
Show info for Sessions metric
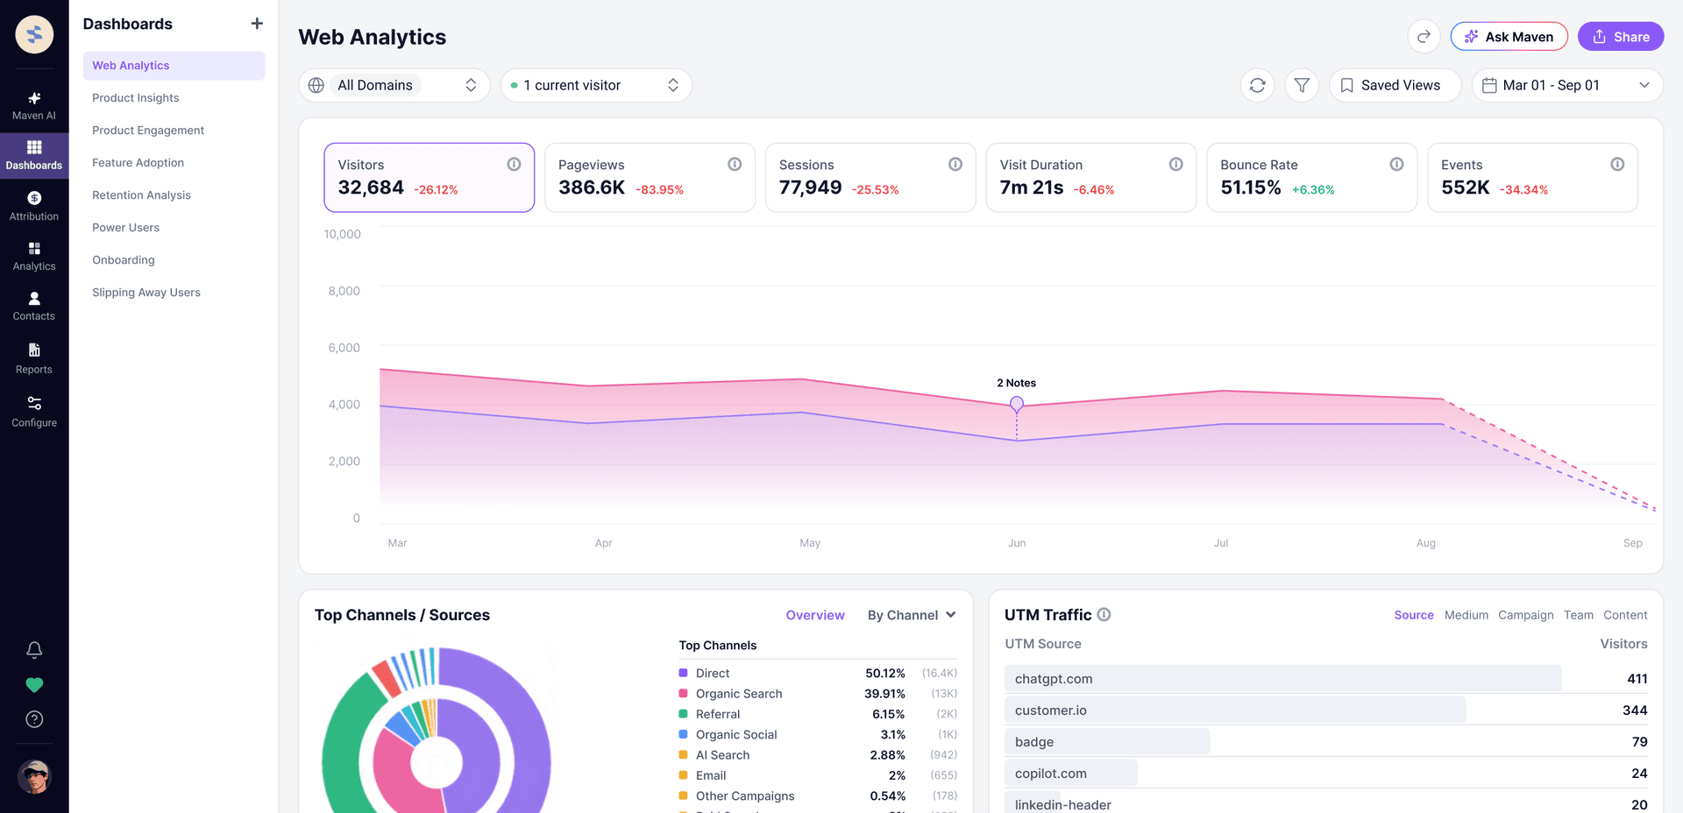click(x=955, y=164)
